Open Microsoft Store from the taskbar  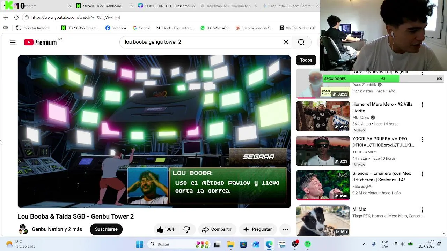[243, 244]
